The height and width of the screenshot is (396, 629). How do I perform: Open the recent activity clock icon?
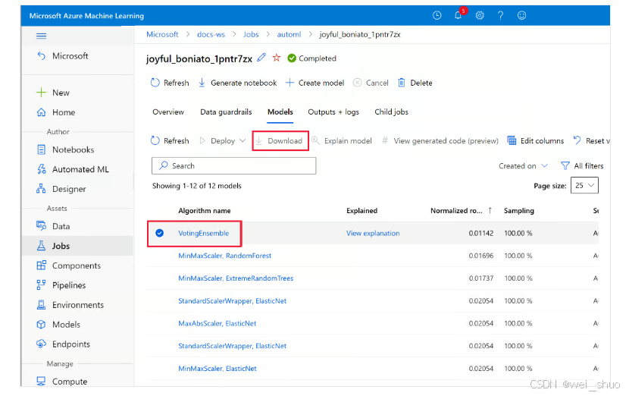tap(437, 15)
